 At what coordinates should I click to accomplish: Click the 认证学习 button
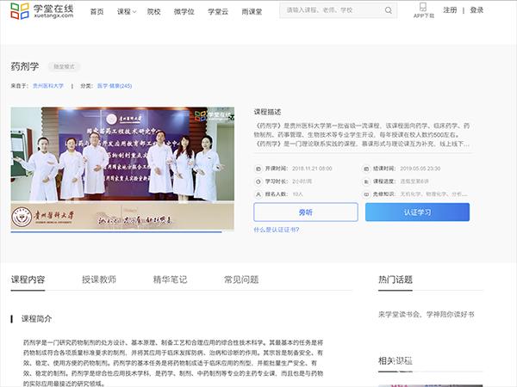[417, 212]
